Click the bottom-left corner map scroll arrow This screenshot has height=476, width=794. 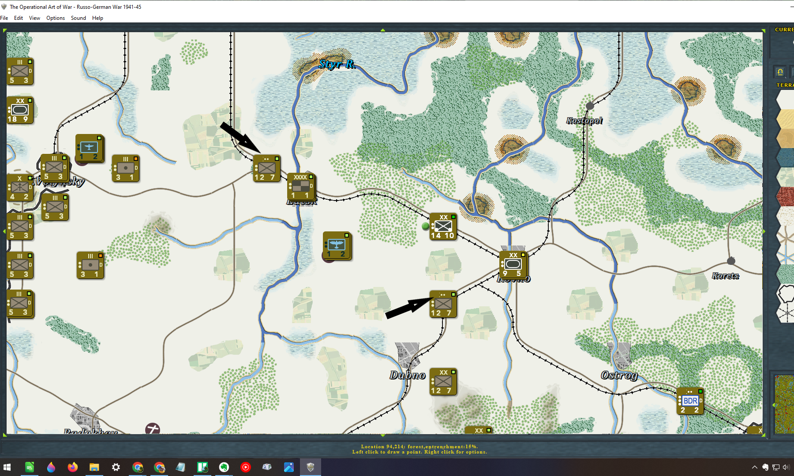coord(5,435)
